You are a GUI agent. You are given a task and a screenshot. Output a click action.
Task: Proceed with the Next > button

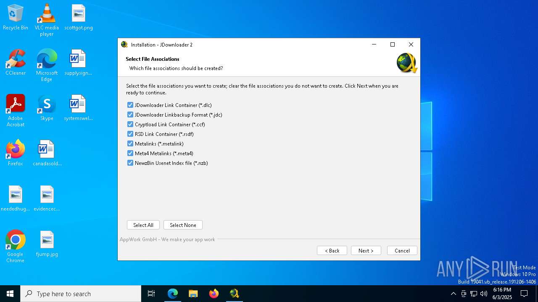coord(366,250)
